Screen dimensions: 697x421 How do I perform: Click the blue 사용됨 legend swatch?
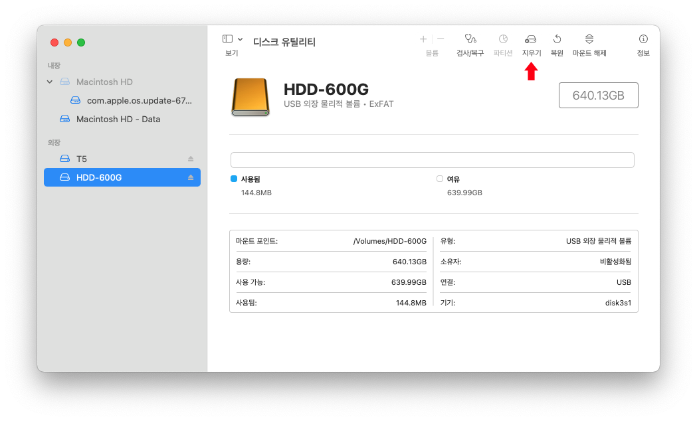pos(234,179)
